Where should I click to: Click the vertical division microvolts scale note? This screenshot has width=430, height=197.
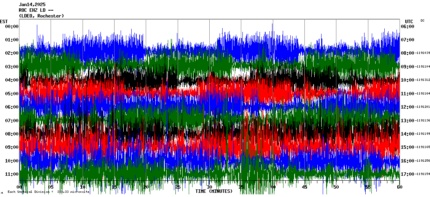click(x=48, y=192)
